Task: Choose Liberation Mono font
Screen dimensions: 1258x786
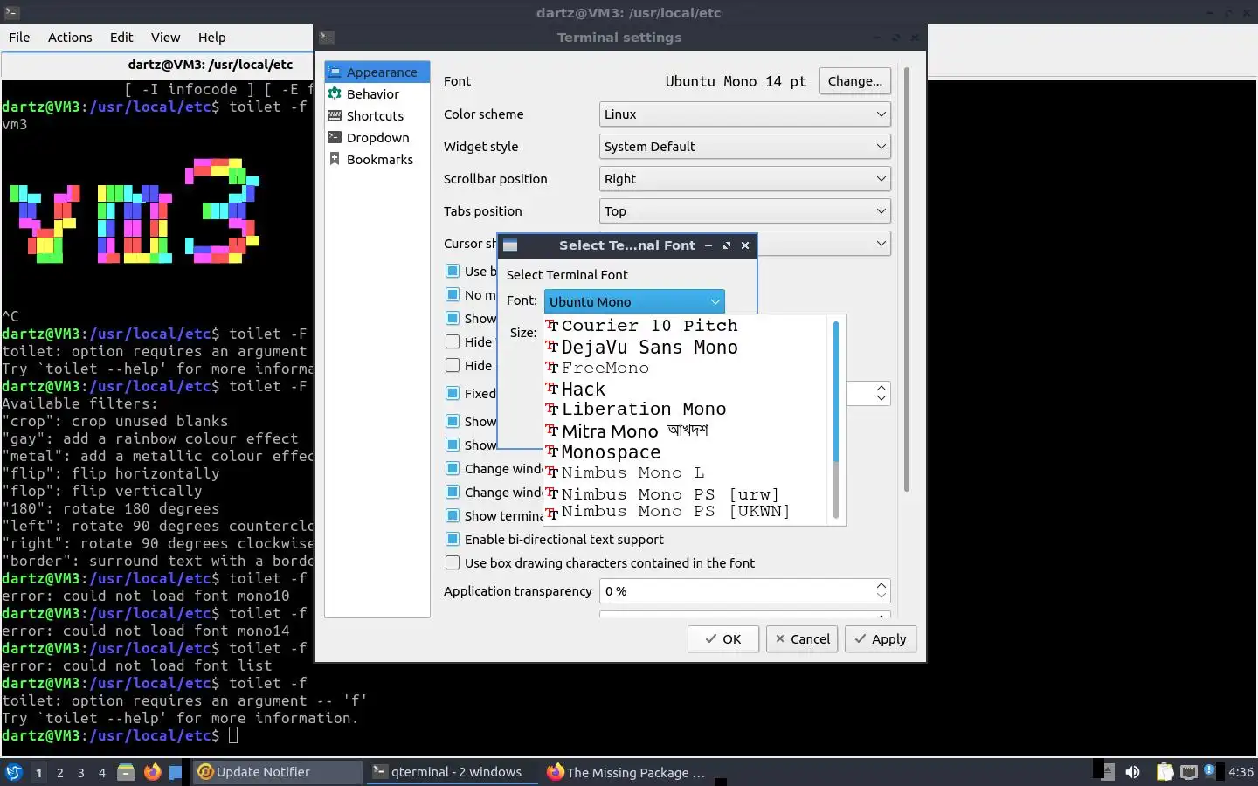Action: [687, 410]
